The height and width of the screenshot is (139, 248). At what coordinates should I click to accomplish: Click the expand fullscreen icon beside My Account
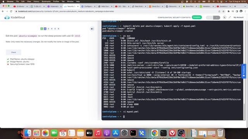pyautogui.click(x=230, y=17)
